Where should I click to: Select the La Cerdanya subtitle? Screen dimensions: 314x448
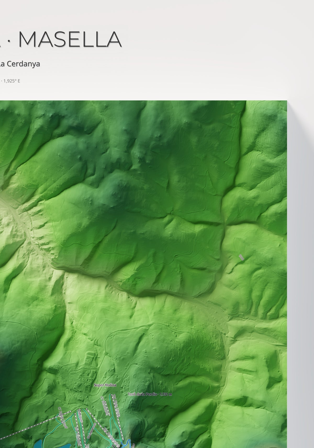pyautogui.click(x=20, y=64)
